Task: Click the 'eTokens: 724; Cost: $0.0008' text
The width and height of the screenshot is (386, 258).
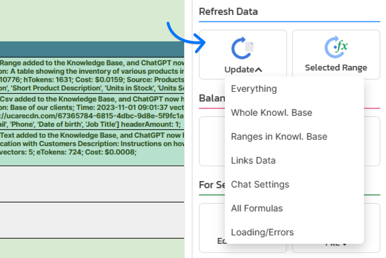Action: pos(86,152)
